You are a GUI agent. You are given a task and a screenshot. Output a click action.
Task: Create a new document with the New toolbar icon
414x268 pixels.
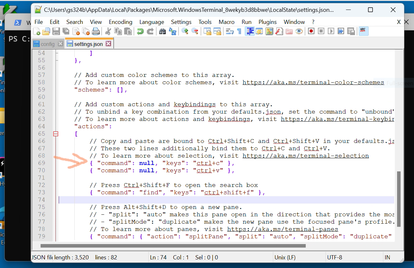pos(37,31)
